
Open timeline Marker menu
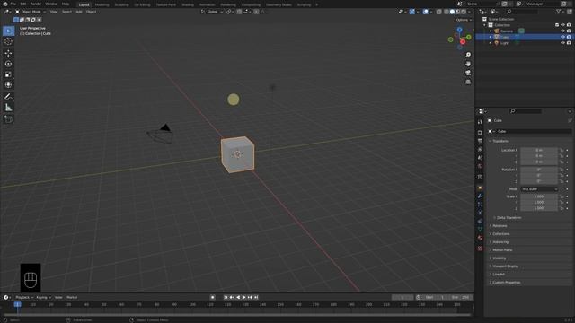(72, 297)
